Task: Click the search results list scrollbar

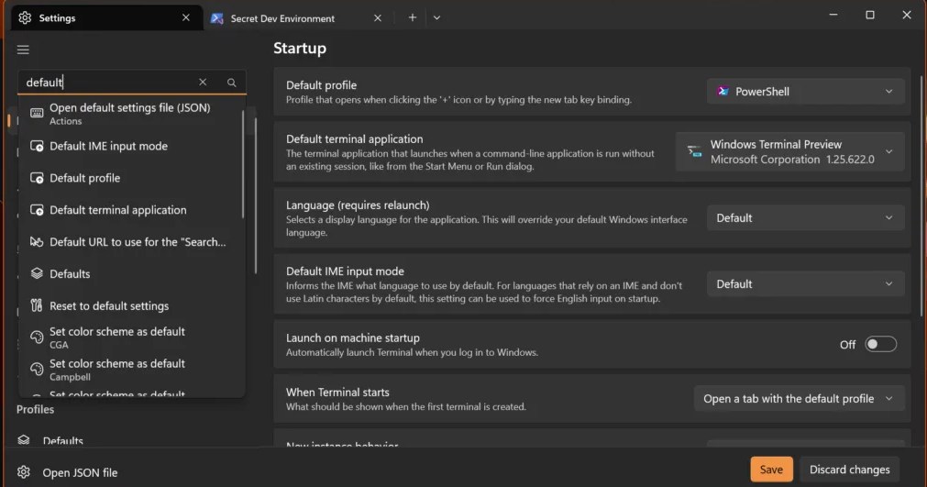Action: pyautogui.click(x=243, y=164)
